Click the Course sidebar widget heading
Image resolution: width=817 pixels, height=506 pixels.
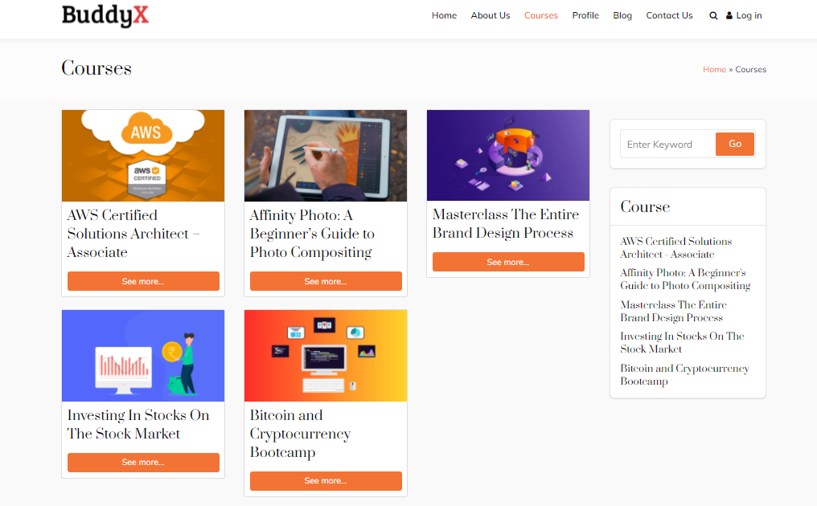645,206
